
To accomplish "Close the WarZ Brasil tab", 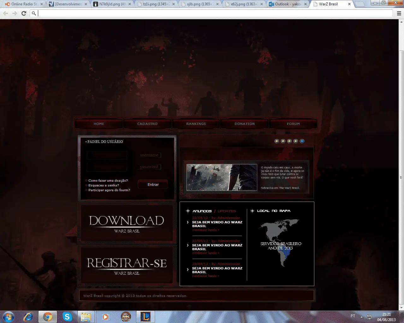I will click(x=349, y=4).
